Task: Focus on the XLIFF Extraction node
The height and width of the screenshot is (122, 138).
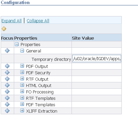Action: click(7, 111)
